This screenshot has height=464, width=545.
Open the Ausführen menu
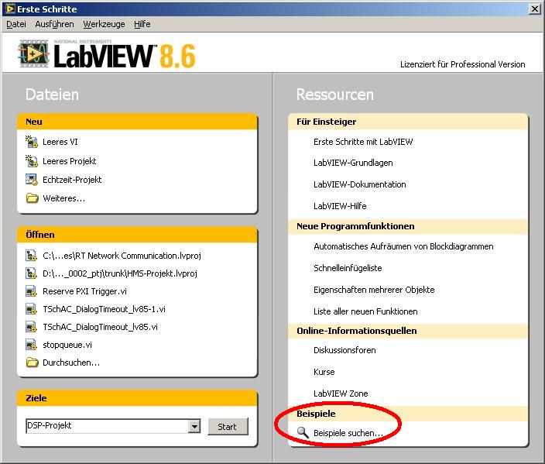[54, 24]
